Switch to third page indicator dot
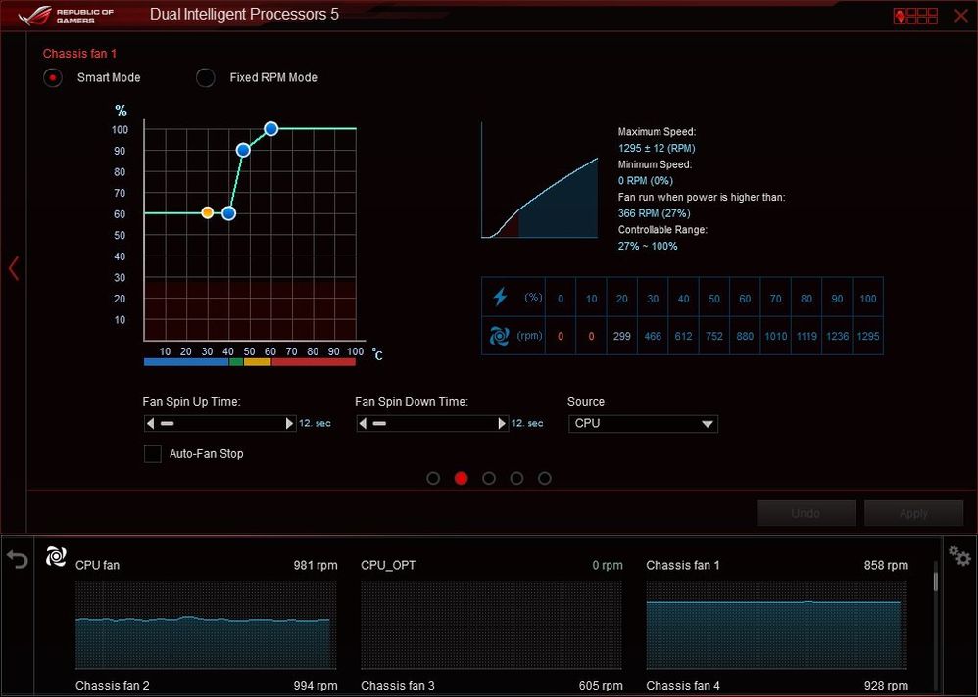Image resolution: width=978 pixels, height=697 pixels. point(489,478)
